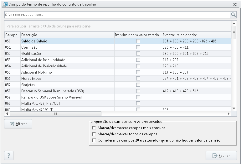Screen dimensions: 241x164
Task: Close the window with the X icon
Action: [235, 4]
